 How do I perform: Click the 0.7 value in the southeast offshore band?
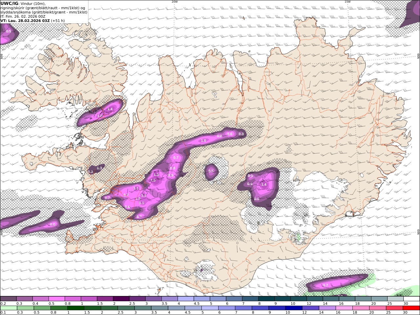(325, 285)
